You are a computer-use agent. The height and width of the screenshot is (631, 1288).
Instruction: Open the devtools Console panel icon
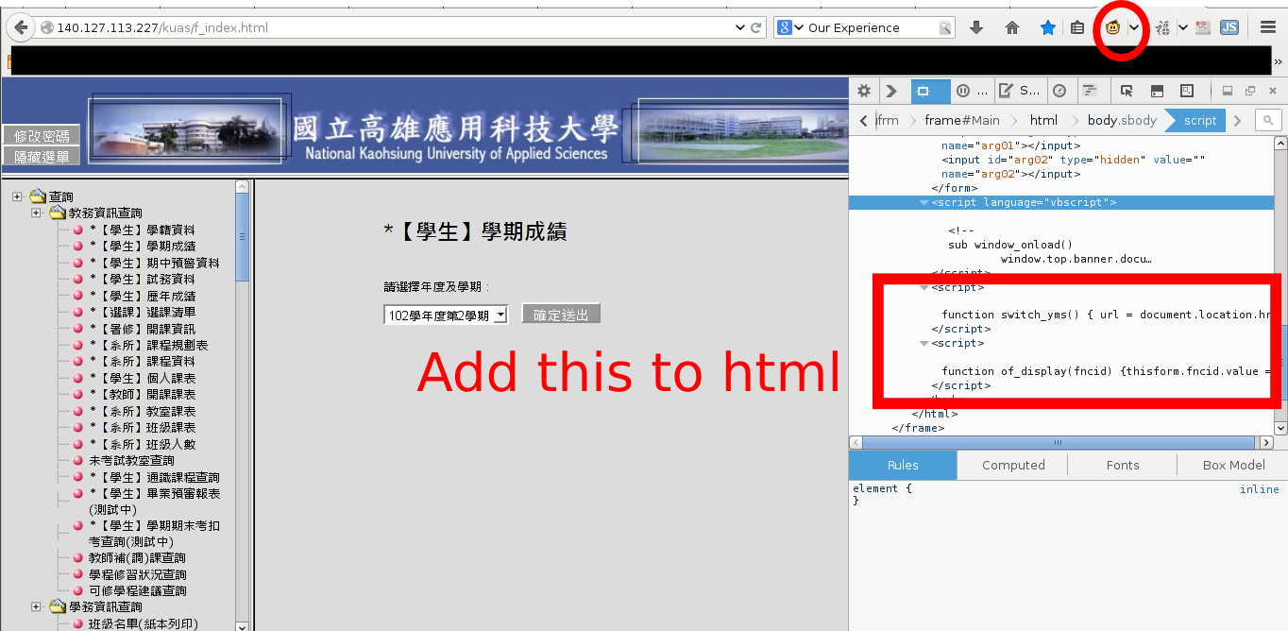click(891, 91)
